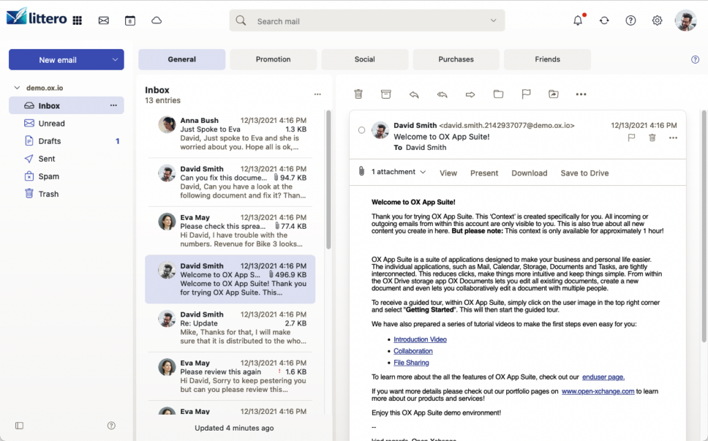
Task: Switch to the Purchases tab
Action: pyautogui.click(x=456, y=59)
